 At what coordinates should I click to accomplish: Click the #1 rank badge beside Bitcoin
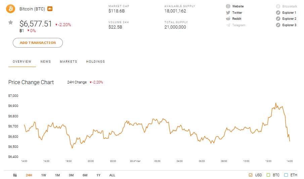[50, 9]
